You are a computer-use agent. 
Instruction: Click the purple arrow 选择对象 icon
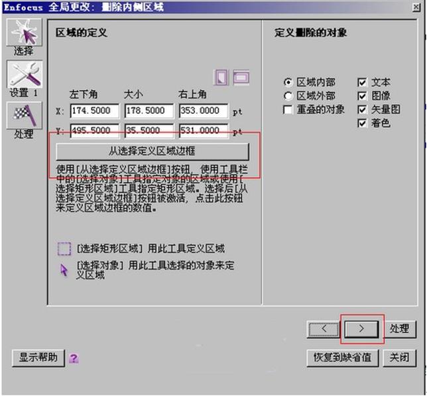[64, 270]
